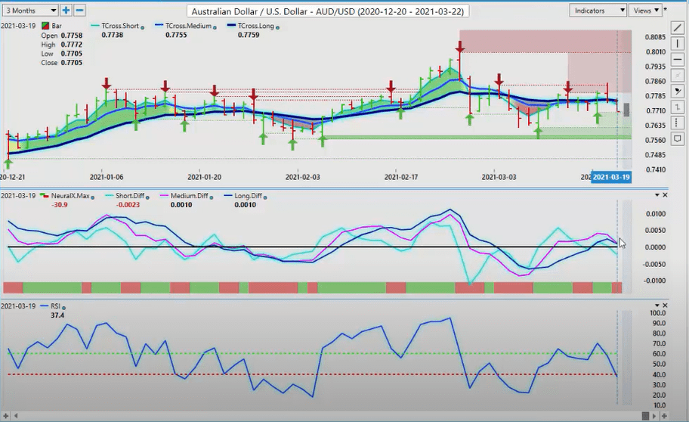This screenshot has width=689, height=422.
Task: Click the RSI legend label
Action: [56, 306]
